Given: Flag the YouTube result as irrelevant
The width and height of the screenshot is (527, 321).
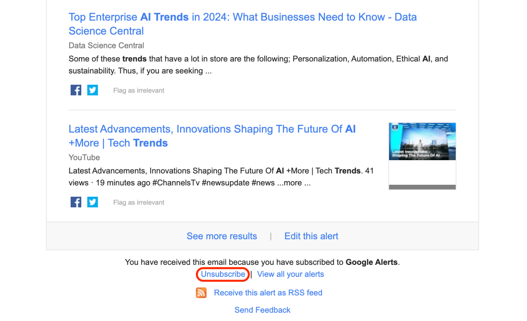Looking at the screenshot, I should coord(138,202).
